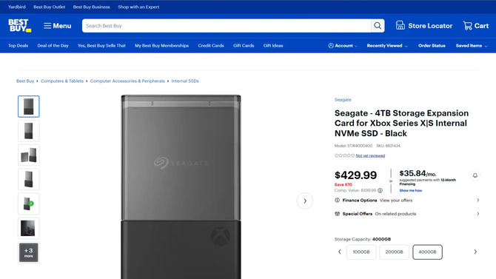
Task: Click the search magnifier icon
Action: 378,26
